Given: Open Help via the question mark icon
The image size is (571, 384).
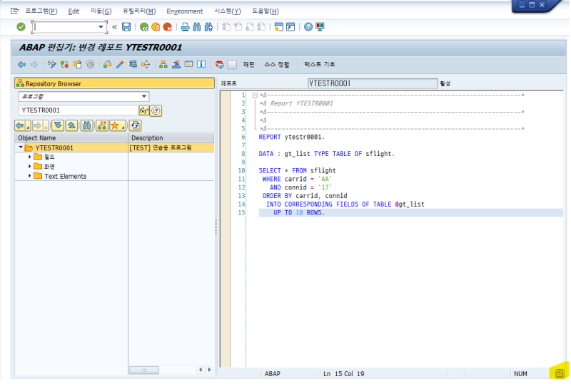Looking at the screenshot, I should 308,27.
